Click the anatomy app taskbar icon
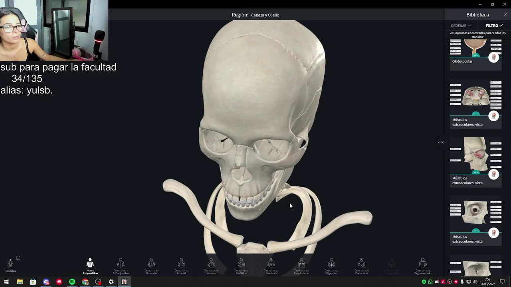 (124, 282)
